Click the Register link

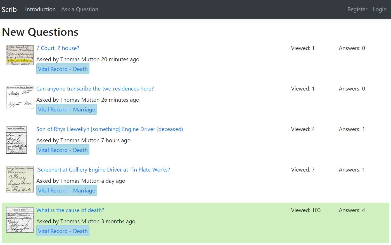357,9
